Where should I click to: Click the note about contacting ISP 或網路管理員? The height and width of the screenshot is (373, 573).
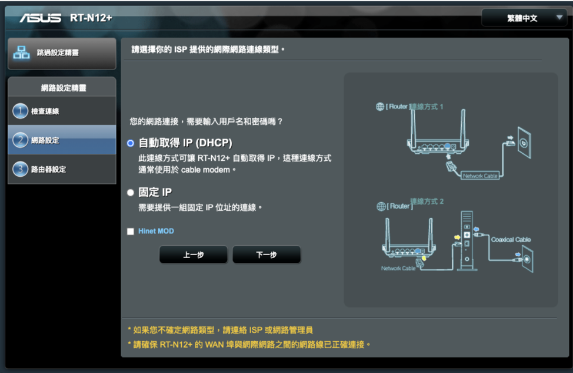[221, 330]
